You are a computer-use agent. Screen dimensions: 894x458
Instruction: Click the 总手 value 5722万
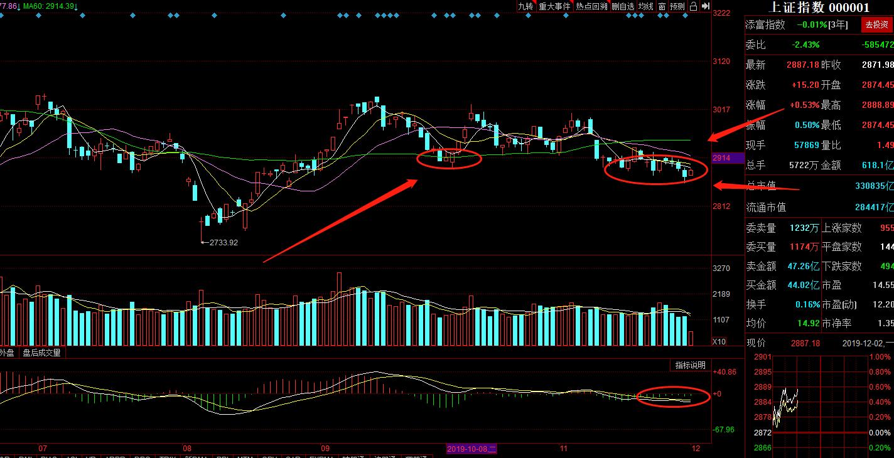pos(805,165)
